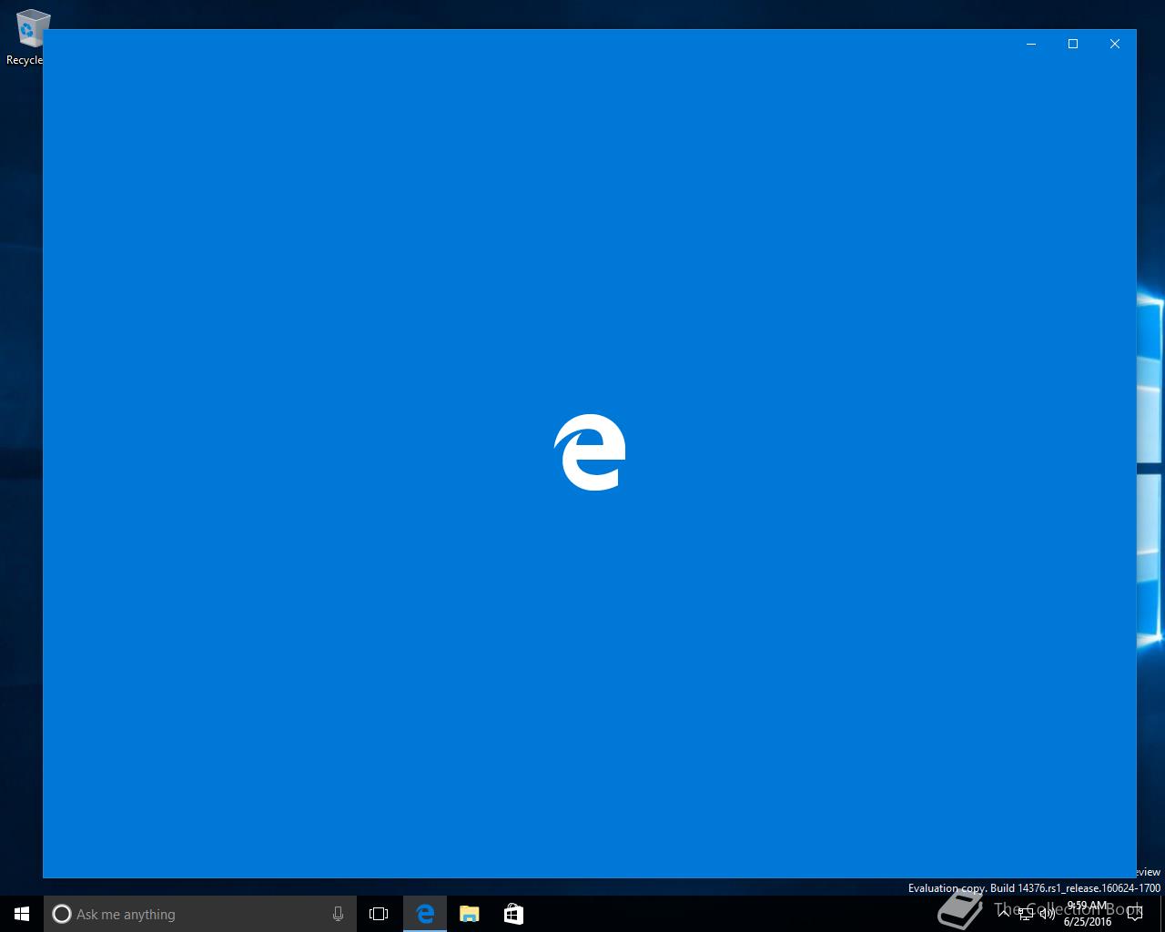The width and height of the screenshot is (1165, 932).
Task: Select the Edge icon in taskbar
Action: pyautogui.click(x=425, y=914)
